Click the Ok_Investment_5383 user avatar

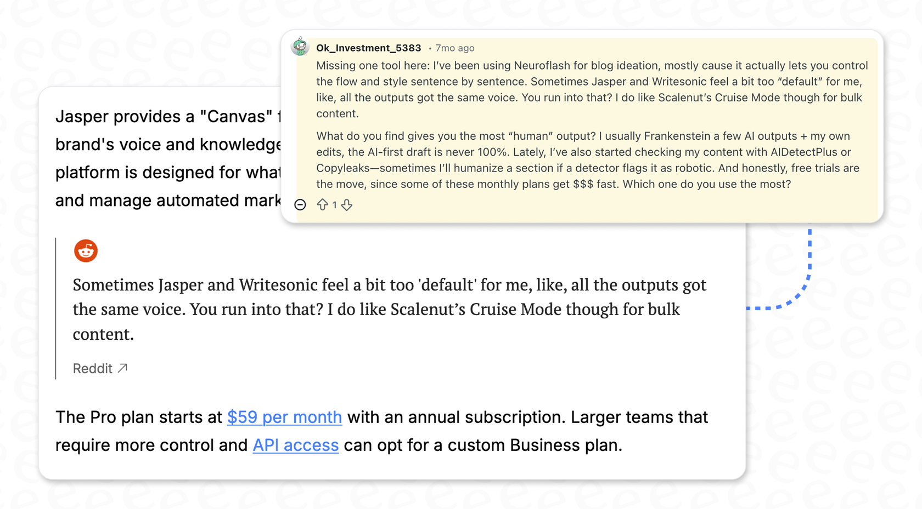tap(300, 47)
